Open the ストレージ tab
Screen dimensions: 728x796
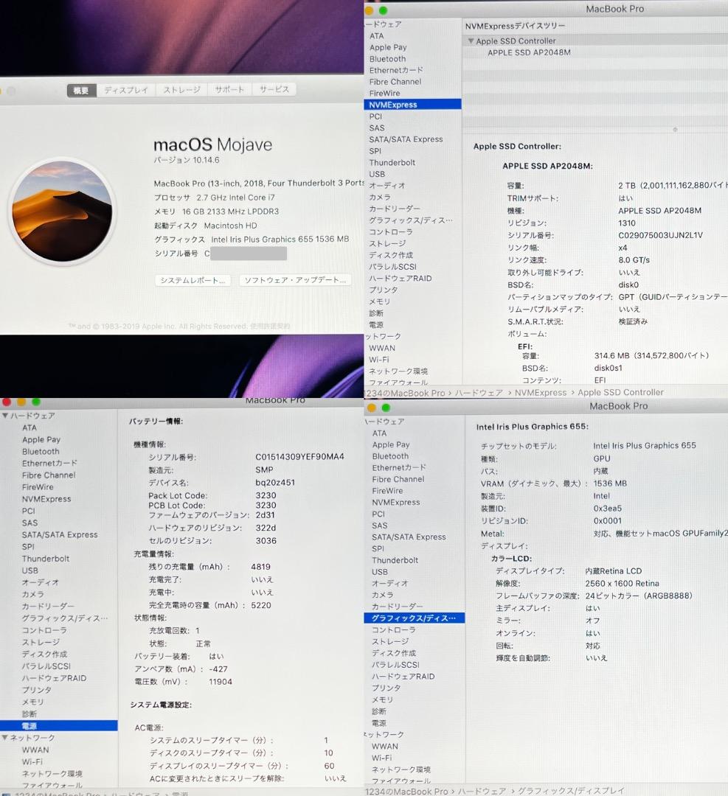point(181,88)
